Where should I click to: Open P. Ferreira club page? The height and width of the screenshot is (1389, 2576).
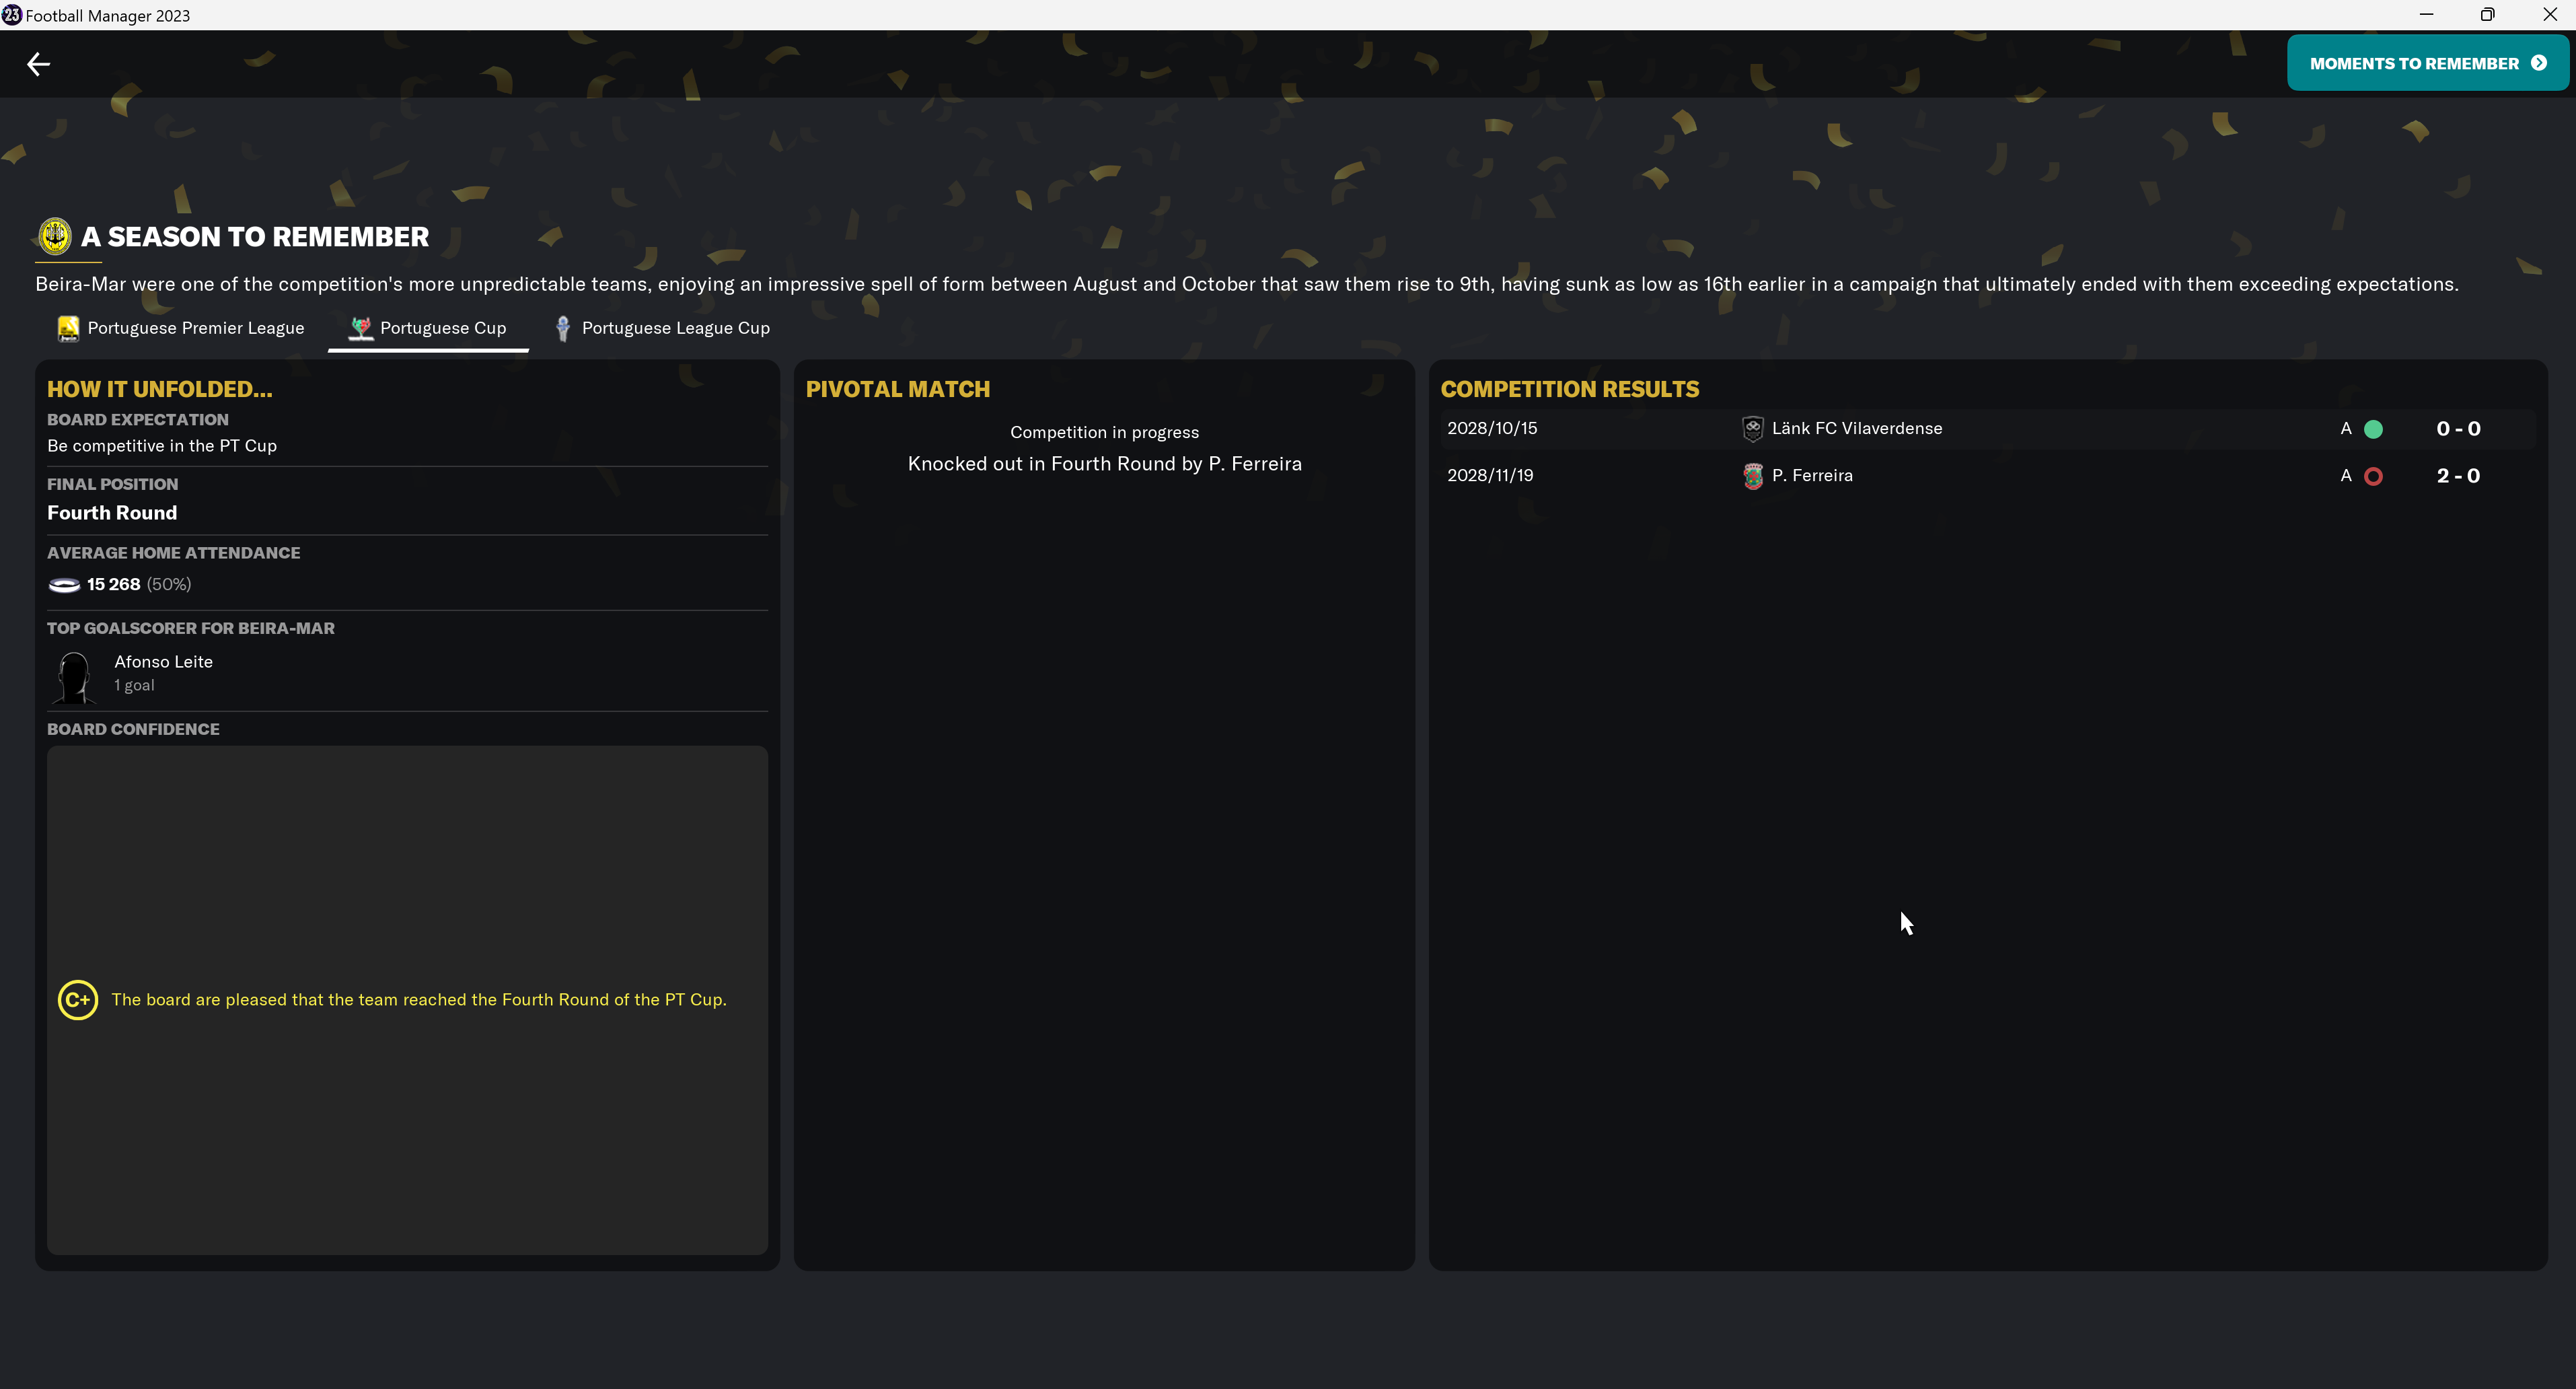[1812, 475]
